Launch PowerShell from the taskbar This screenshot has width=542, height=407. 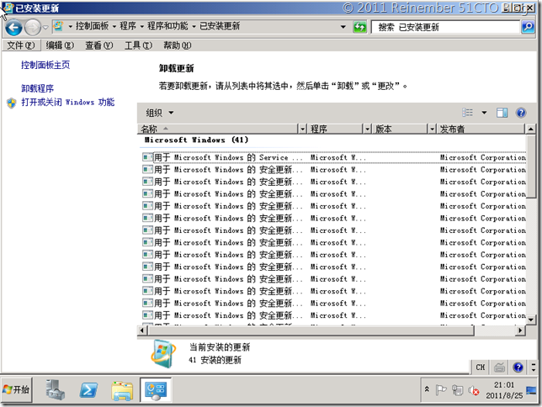pyautogui.click(x=88, y=390)
